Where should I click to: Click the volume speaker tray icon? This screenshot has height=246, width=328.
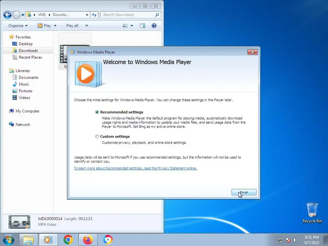[296, 240]
